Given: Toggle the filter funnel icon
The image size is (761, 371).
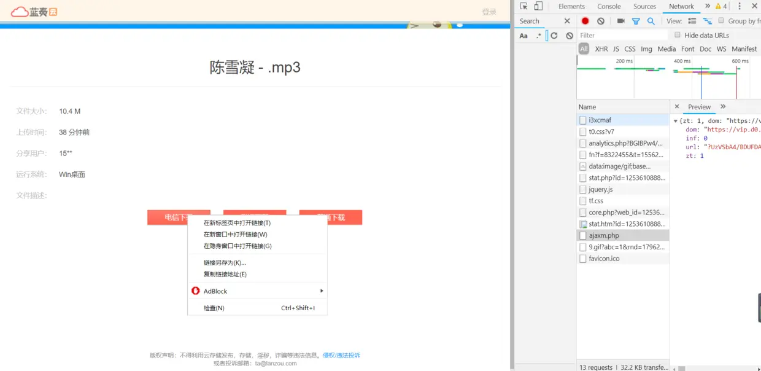Looking at the screenshot, I should (636, 21).
